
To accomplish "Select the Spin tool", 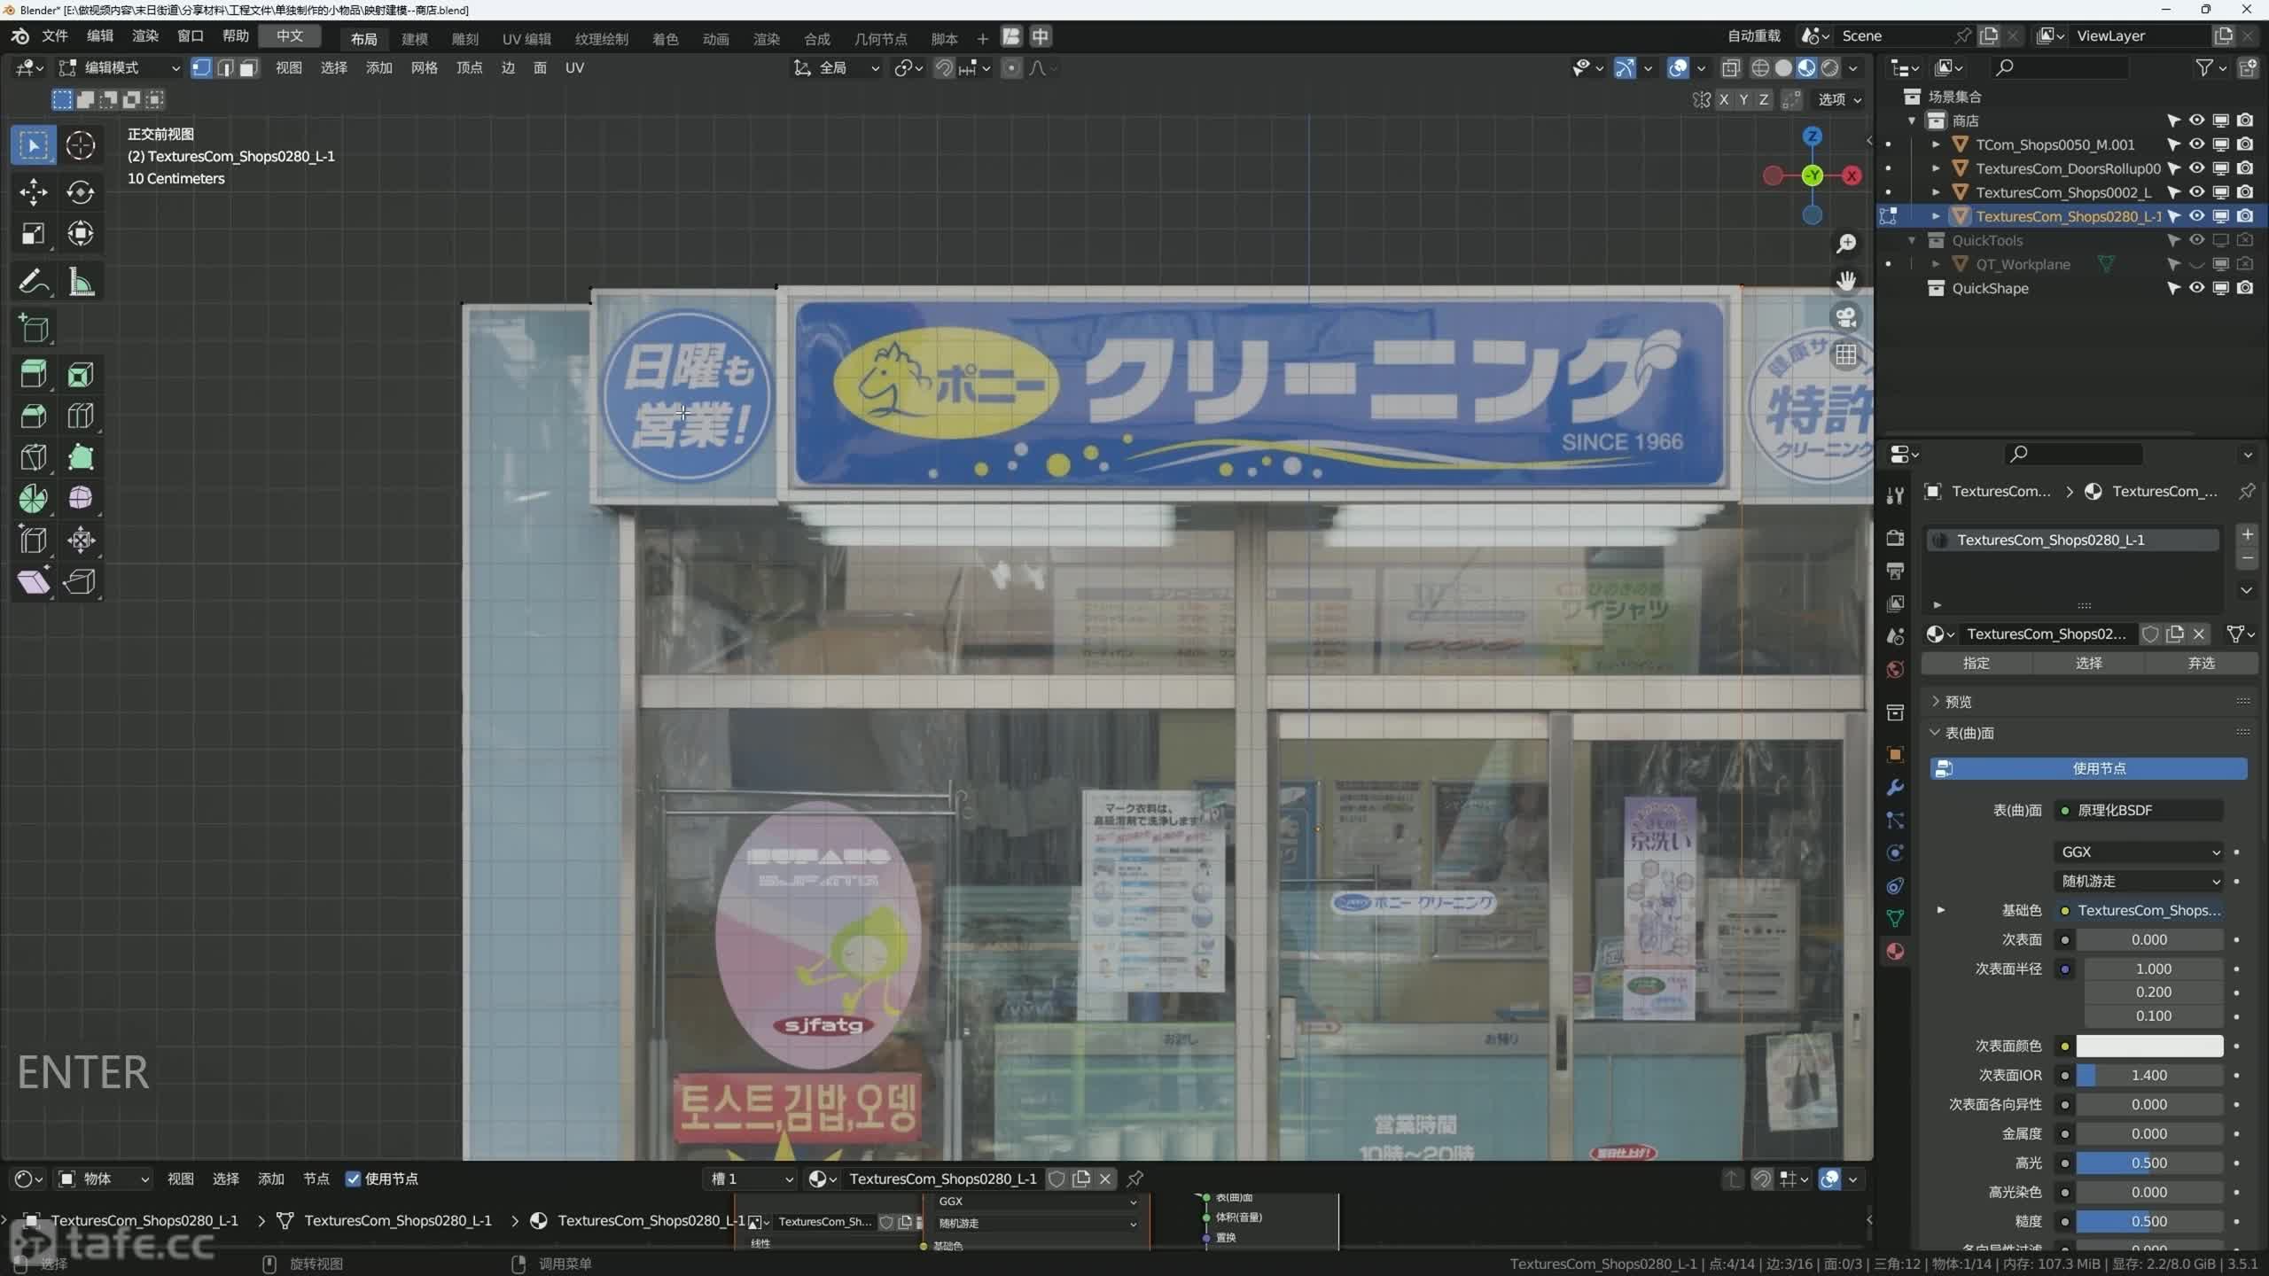I will click(x=34, y=499).
